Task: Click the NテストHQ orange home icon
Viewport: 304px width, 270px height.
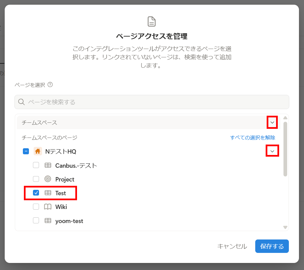Action: tap(38, 151)
